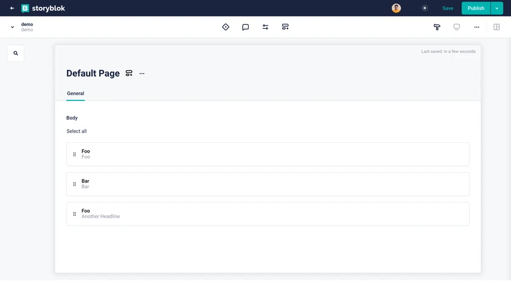Expand the demo story chevron
511x298 pixels.
12,27
